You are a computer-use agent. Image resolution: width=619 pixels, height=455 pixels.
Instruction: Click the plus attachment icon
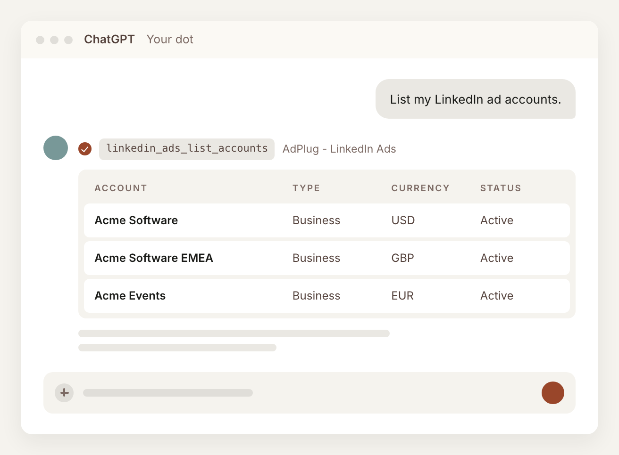pyautogui.click(x=64, y=393)
